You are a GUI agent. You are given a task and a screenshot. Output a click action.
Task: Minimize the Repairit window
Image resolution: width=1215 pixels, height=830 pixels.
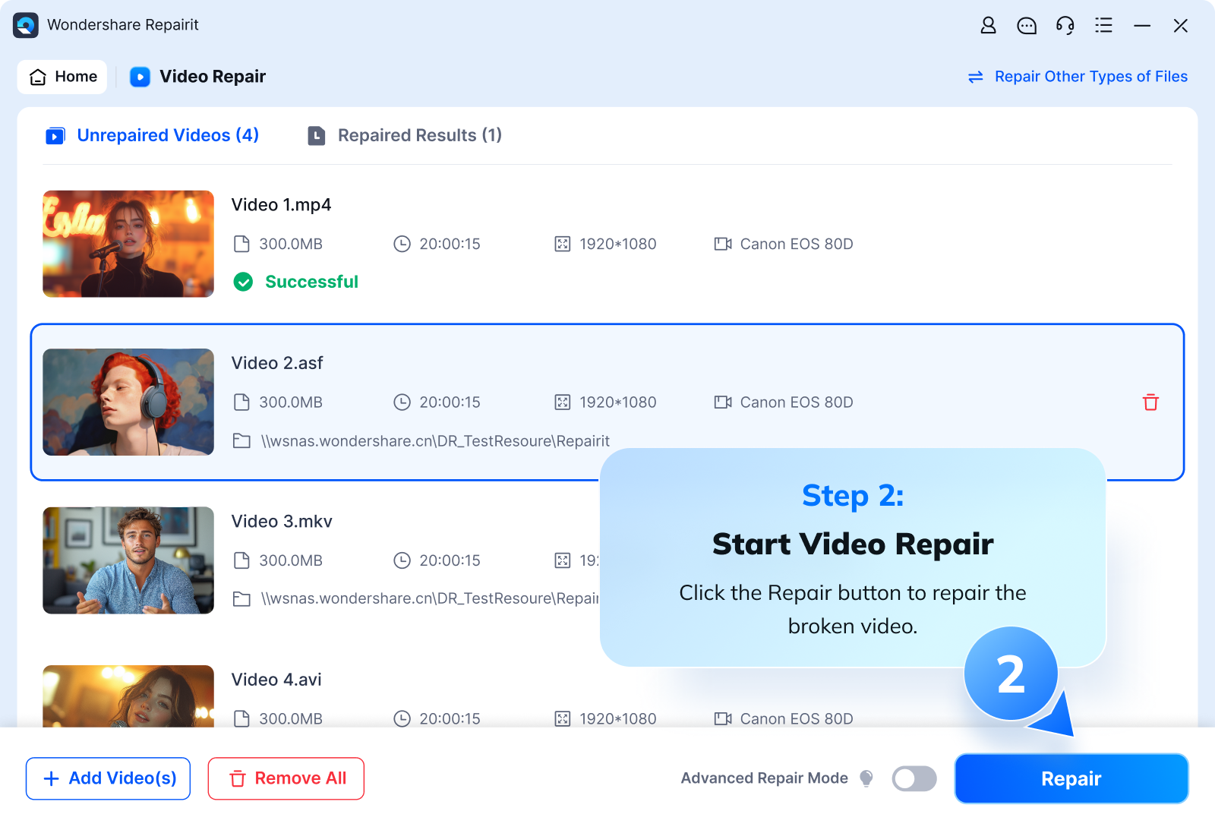click(1142, 26)
